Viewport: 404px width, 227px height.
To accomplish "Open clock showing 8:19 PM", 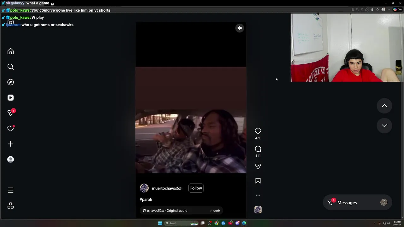I will pyautogui.click(x=397, y=223).
